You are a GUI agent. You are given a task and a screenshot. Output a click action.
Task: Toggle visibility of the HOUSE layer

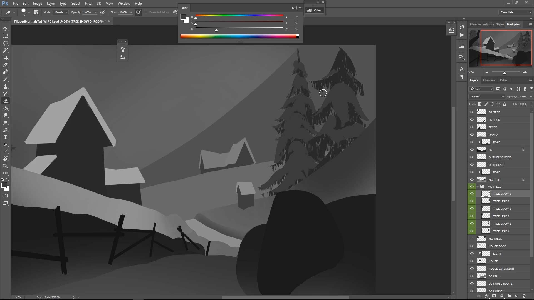point(472,261)
